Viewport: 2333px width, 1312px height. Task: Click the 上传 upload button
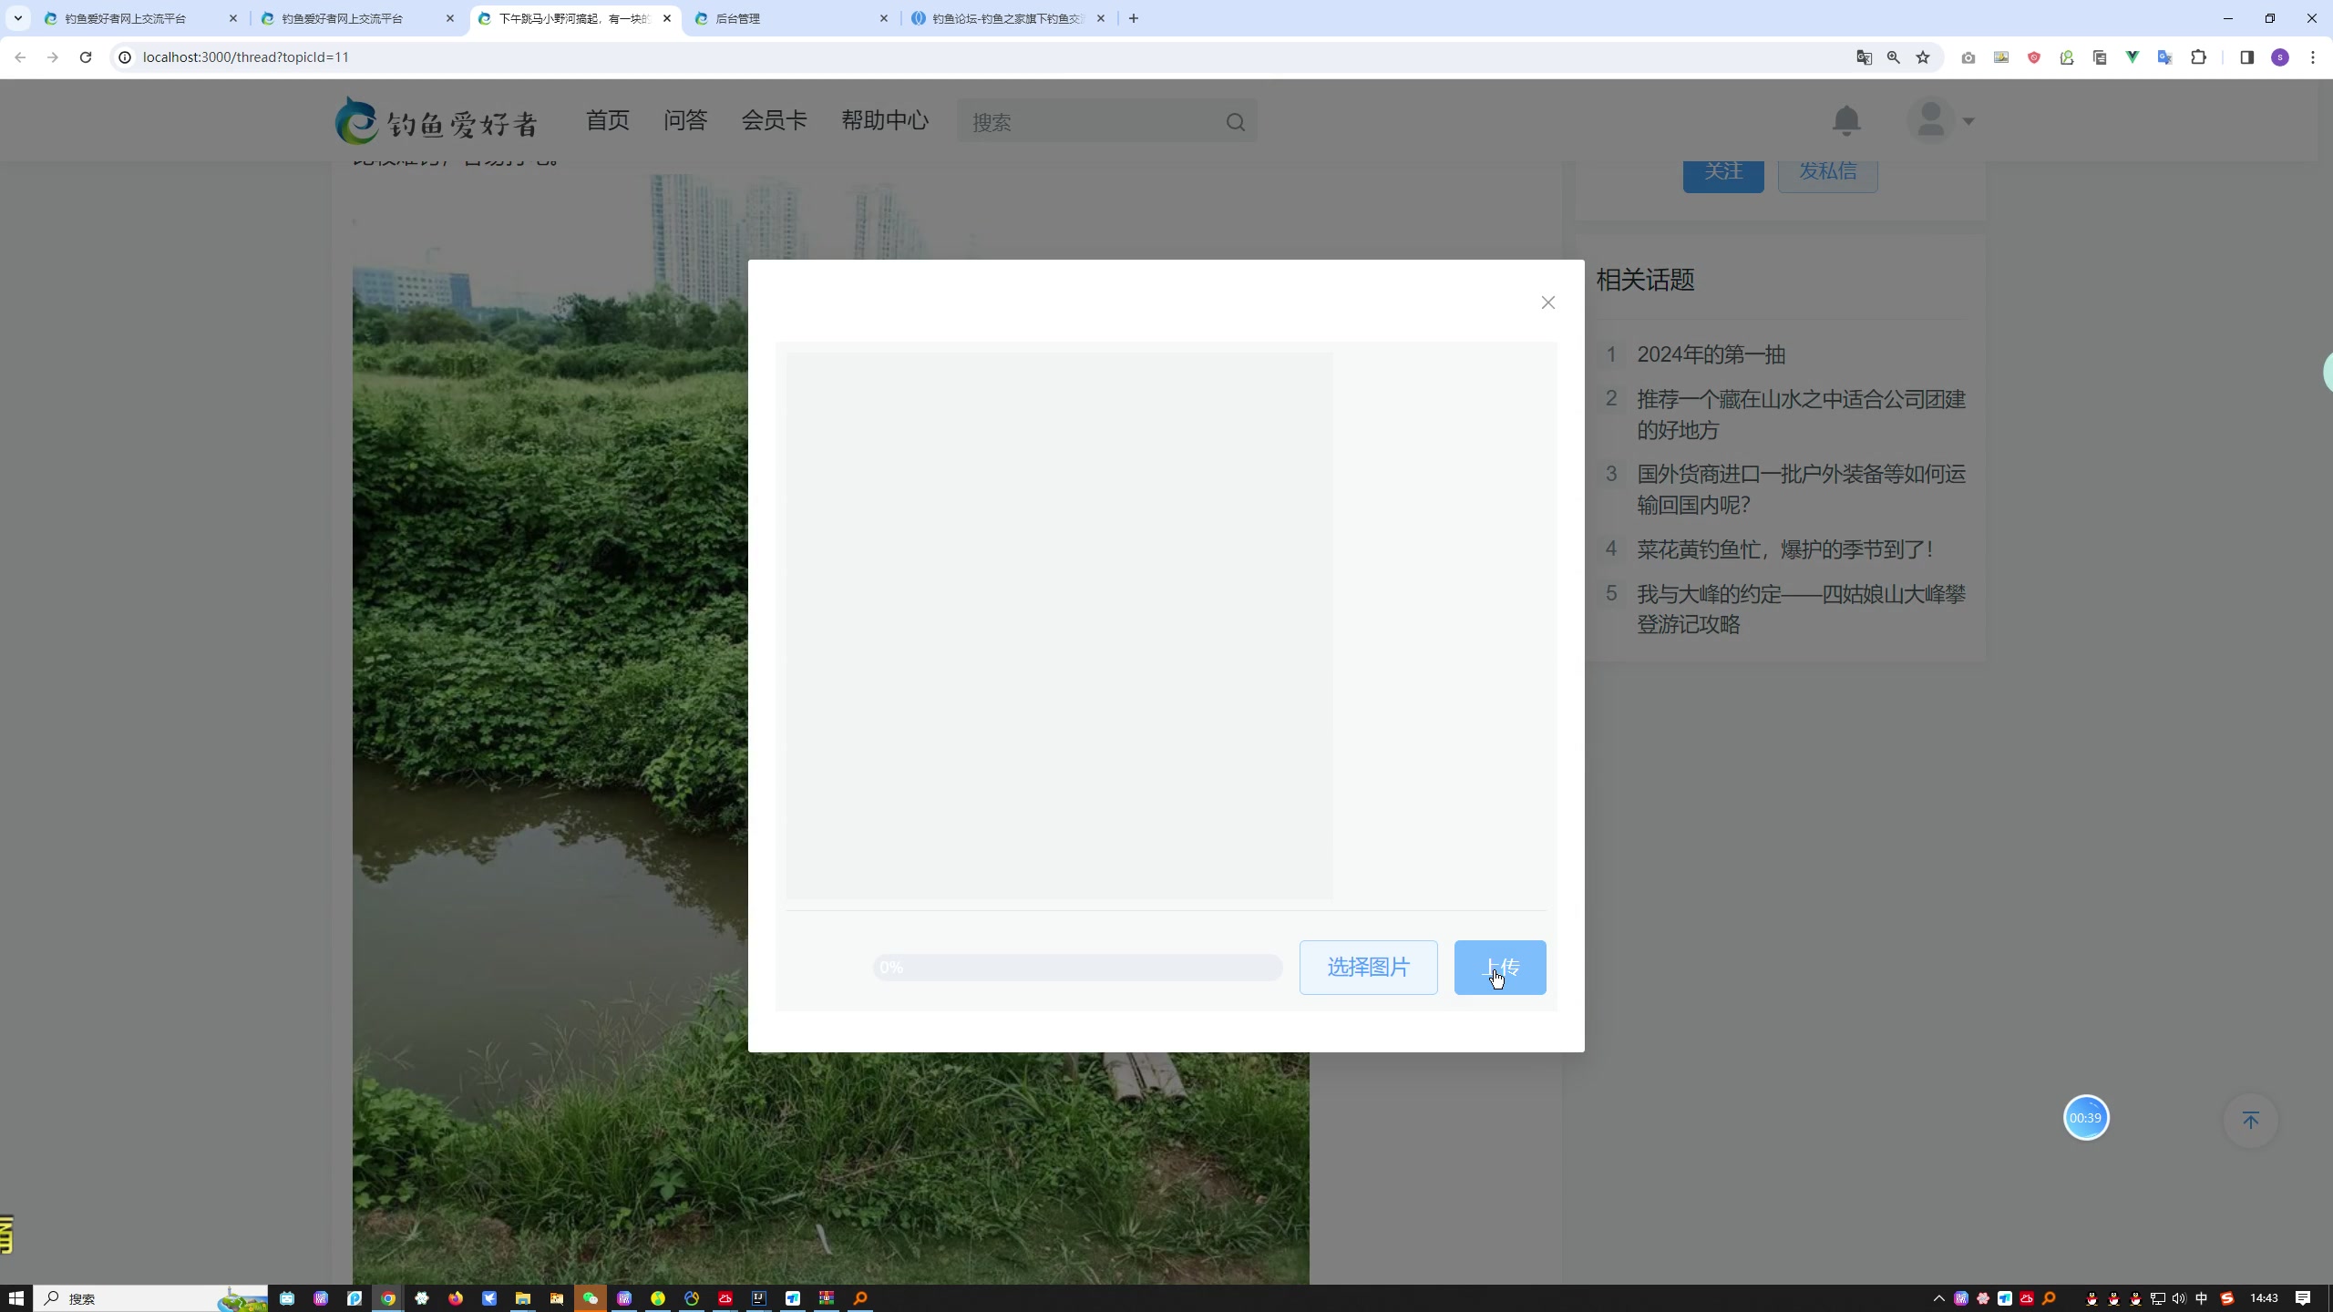click(1499, 967)
